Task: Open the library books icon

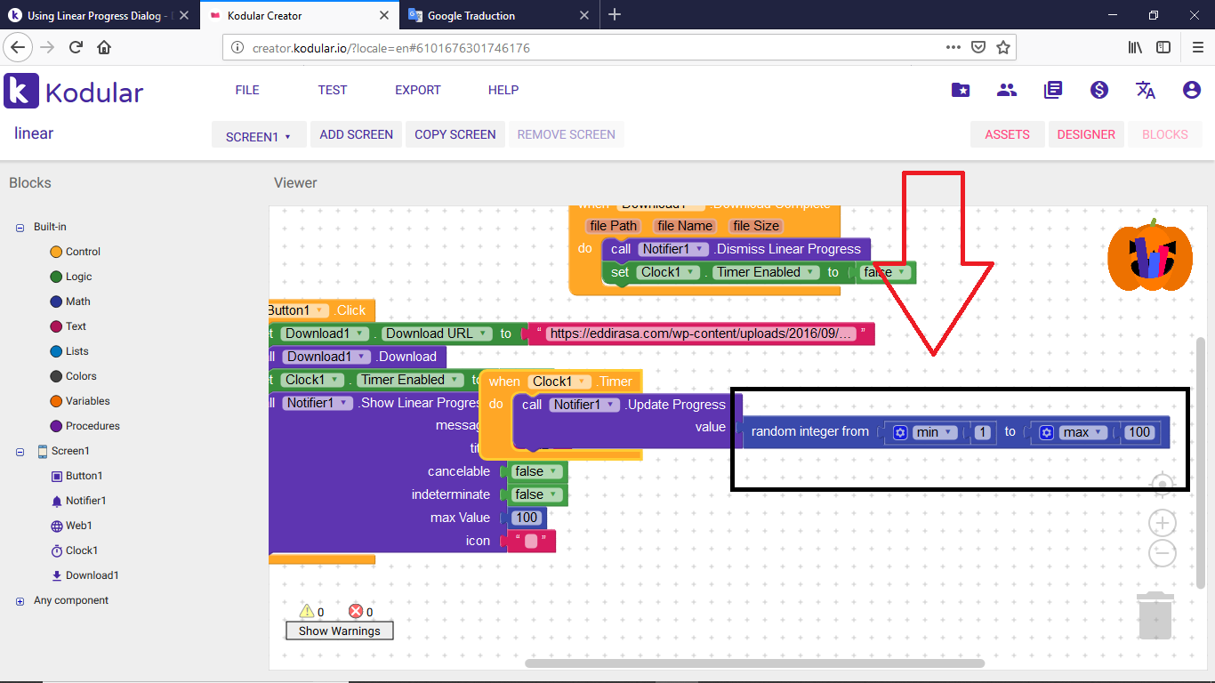Action: click(1053, 90)
